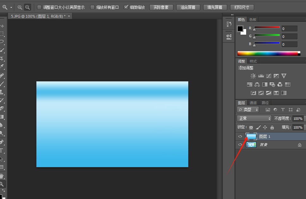The height and width of the screenshot is (199, 306).
Task: Hide the 图层 1 layer via eye icon
Action: tap(240, 136)
